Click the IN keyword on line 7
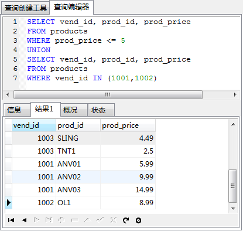243x231 pixels. [97, 78]
